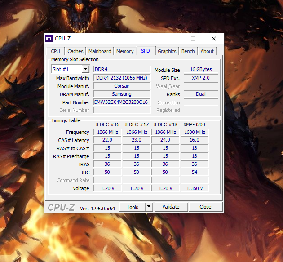This screenshot has width=283, height=262.
Task: Click the JEDEC #16 column header
Action: (107, 124)
